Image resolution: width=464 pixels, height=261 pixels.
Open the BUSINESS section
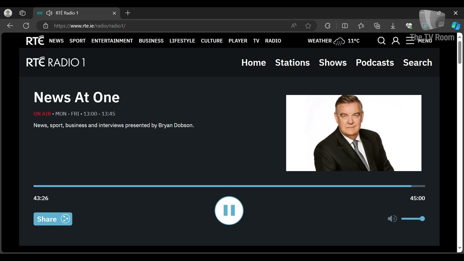[151, 41]
